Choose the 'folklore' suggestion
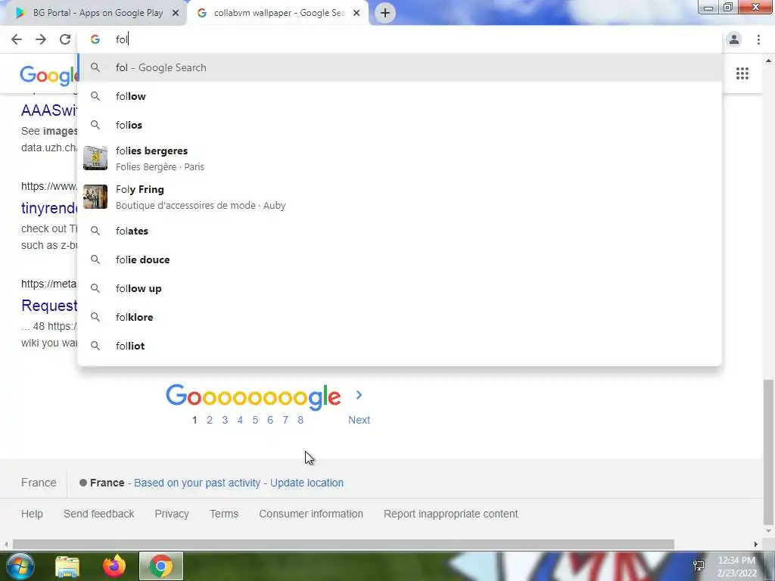 (400, 317)
